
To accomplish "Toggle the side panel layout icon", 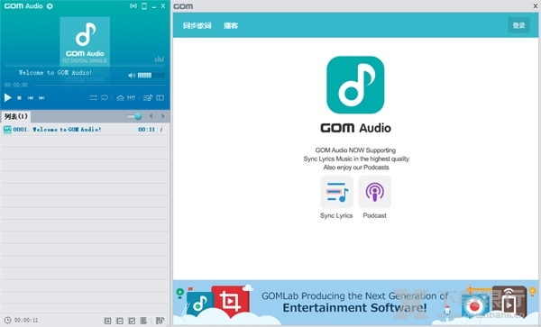I will click(160, 98).
